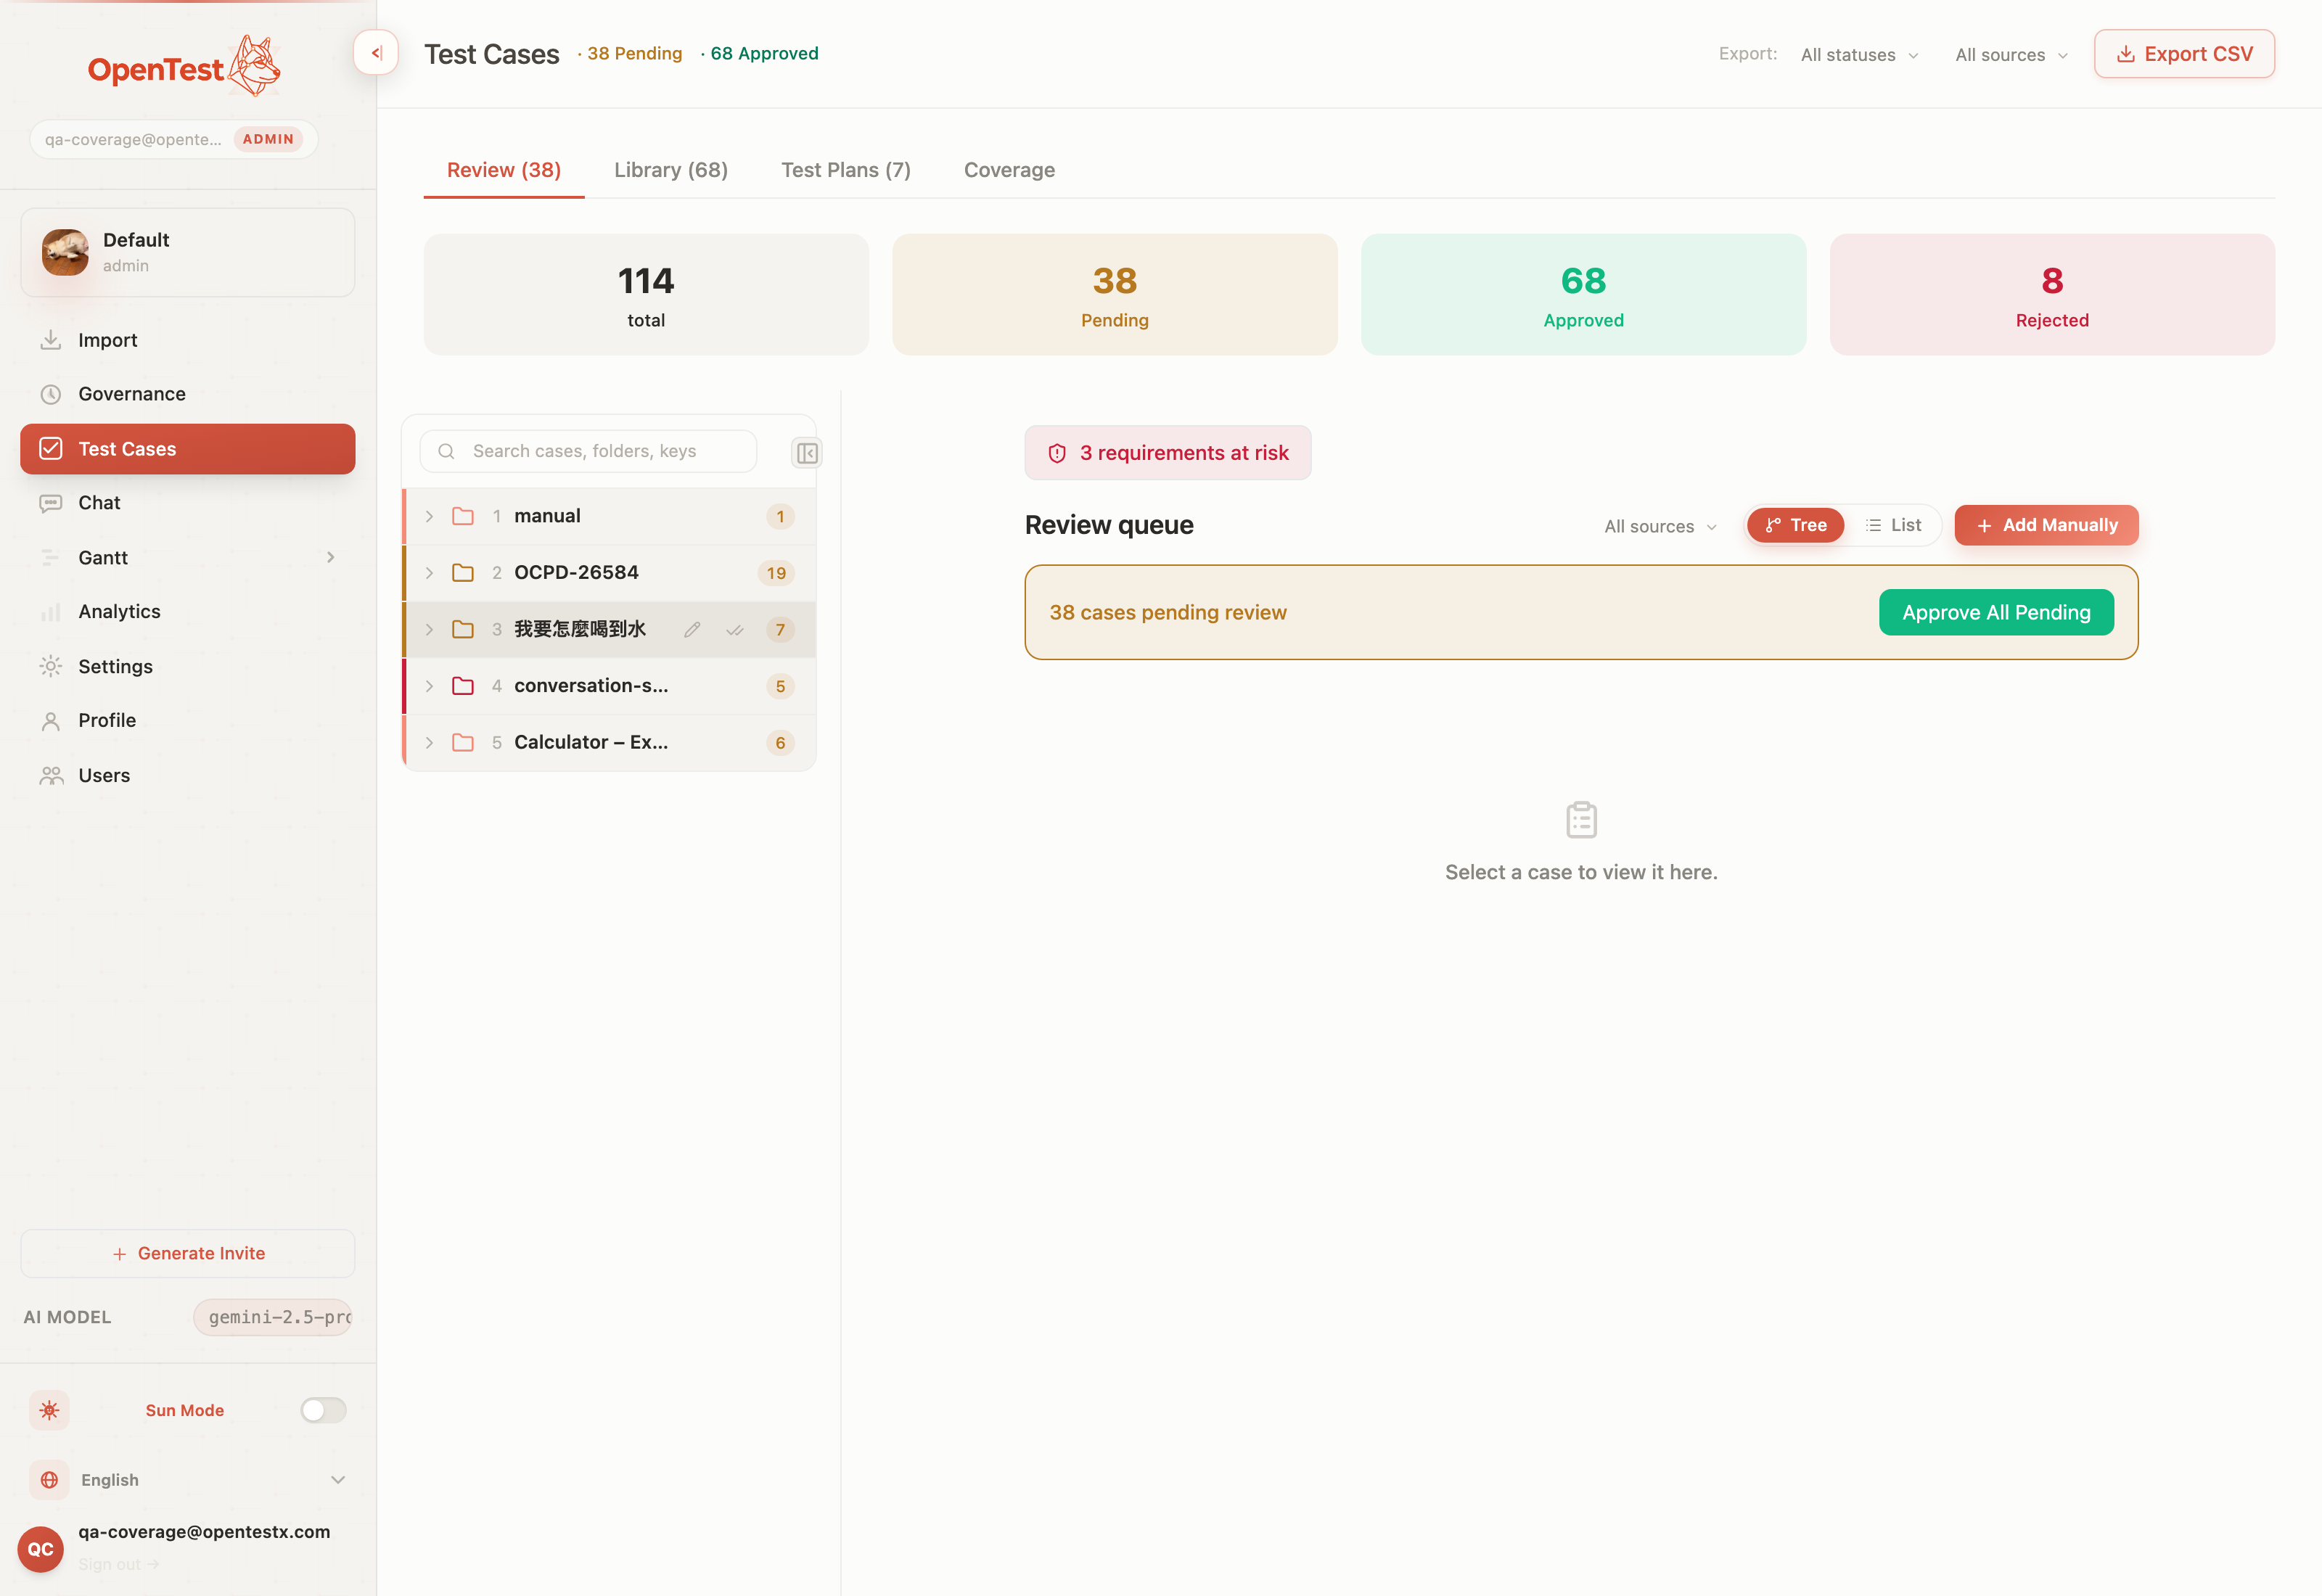Click the search cases, folders, keys field
The height and width of the screenshot is (1596, 2322).
[588, 451]
